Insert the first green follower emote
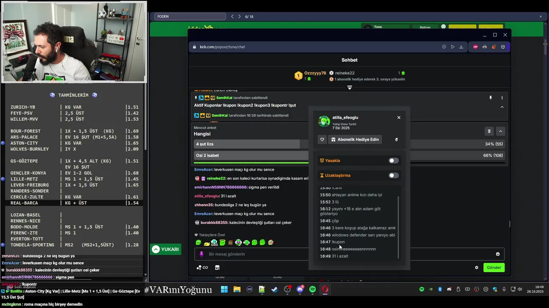 (x=198, y=243)
